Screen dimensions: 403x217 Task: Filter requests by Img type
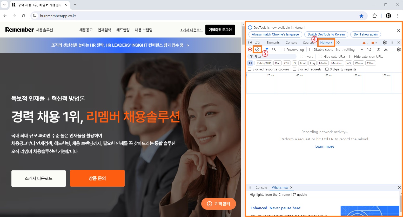coord(312,63)
